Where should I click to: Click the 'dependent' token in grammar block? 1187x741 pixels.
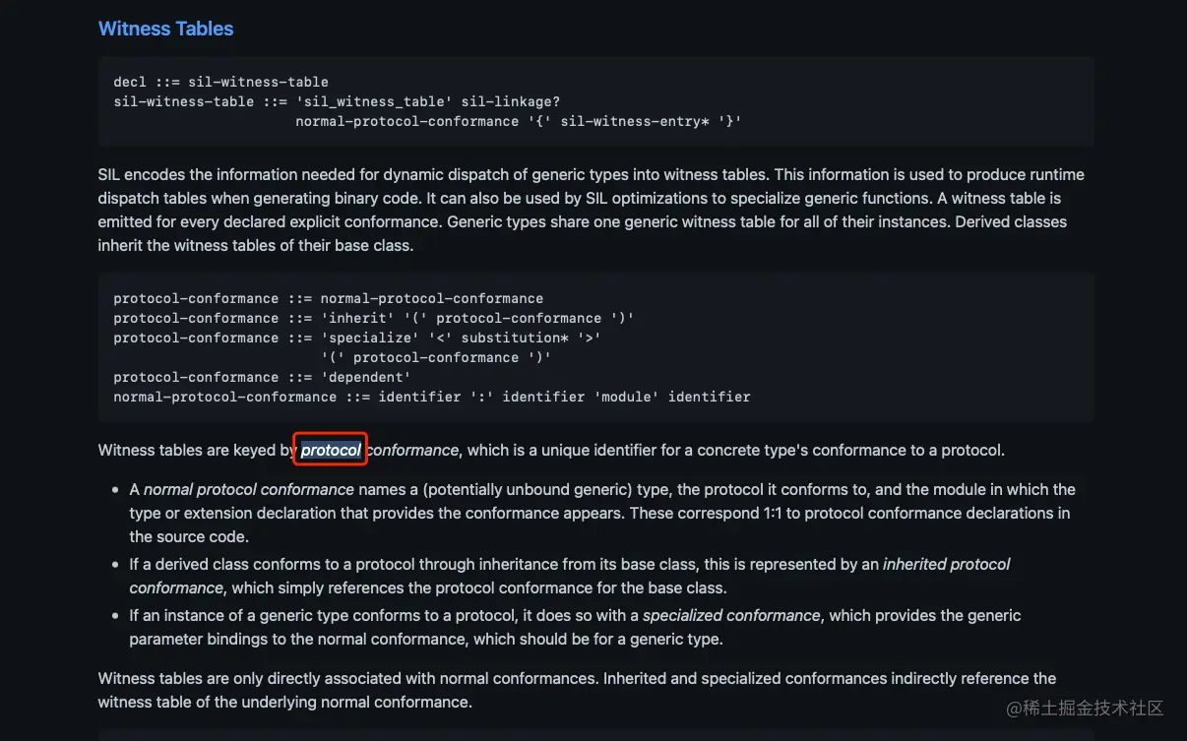coord(365,377)
